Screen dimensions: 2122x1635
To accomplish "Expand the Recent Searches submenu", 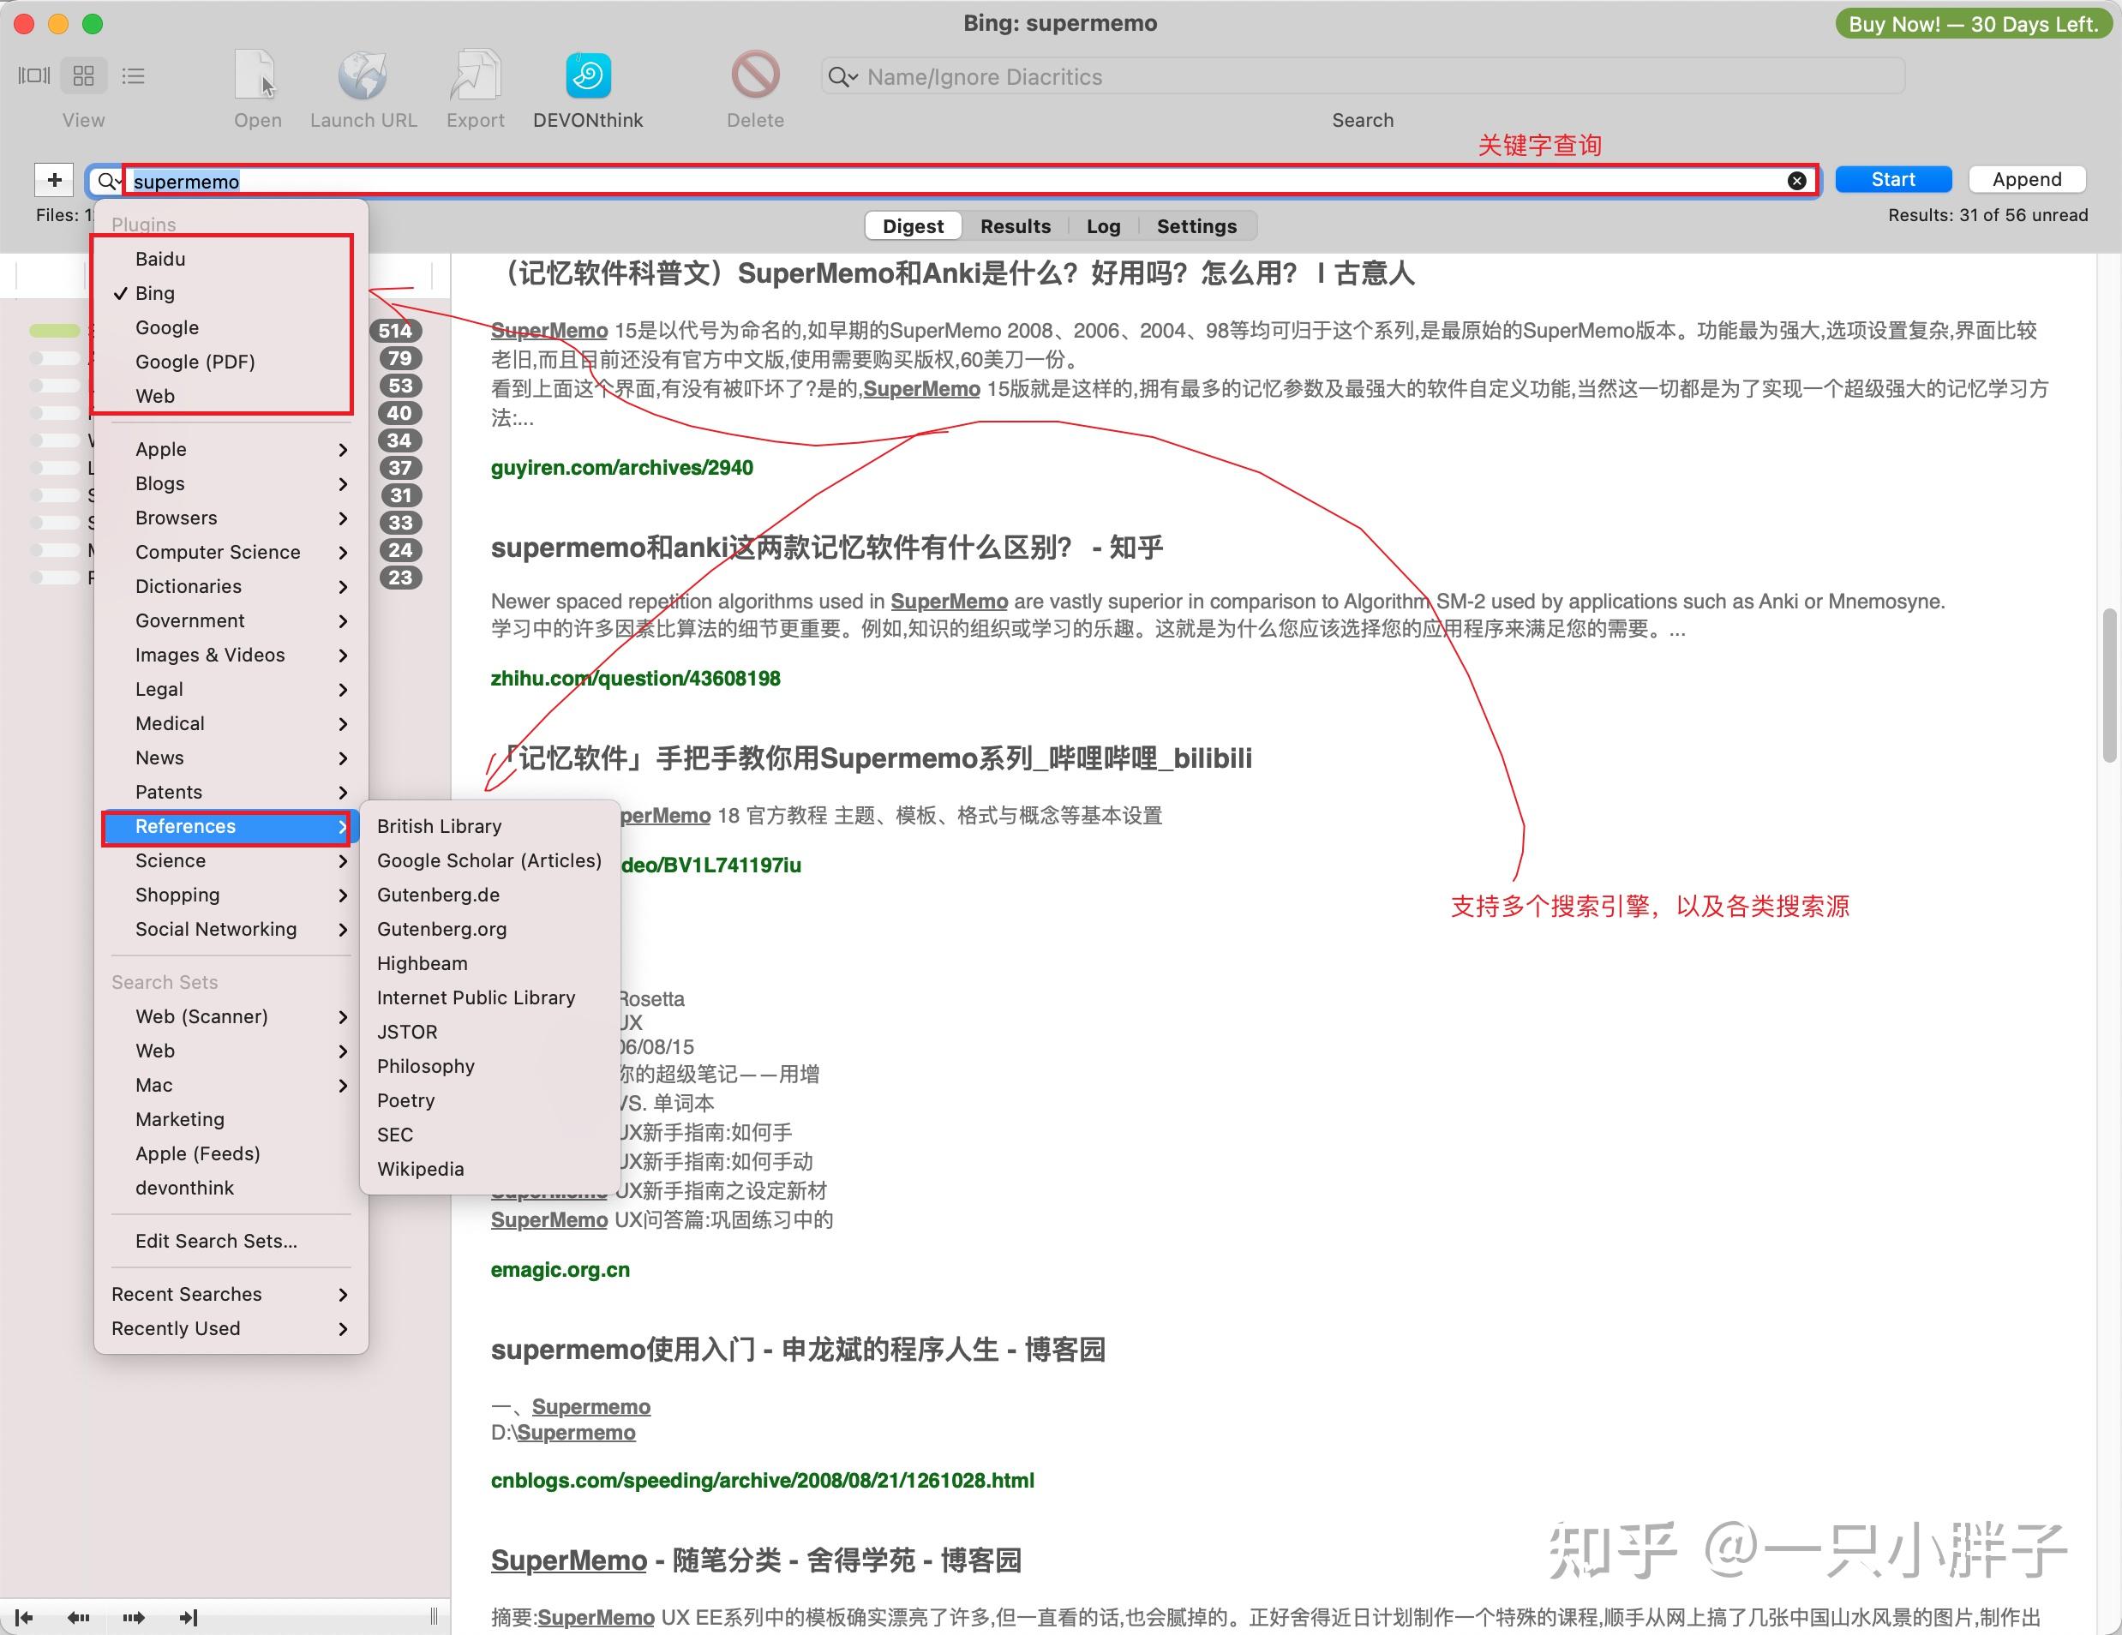I will pos(187,1293).
